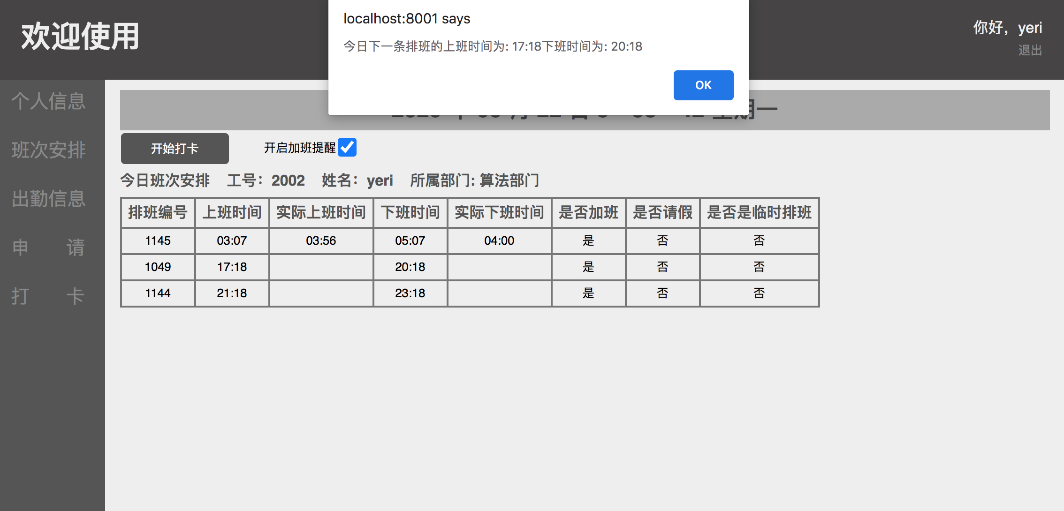This screenshot has height=511, width=1064.
Task: Click the 是否加班 column header
Action: coord(588,212)
